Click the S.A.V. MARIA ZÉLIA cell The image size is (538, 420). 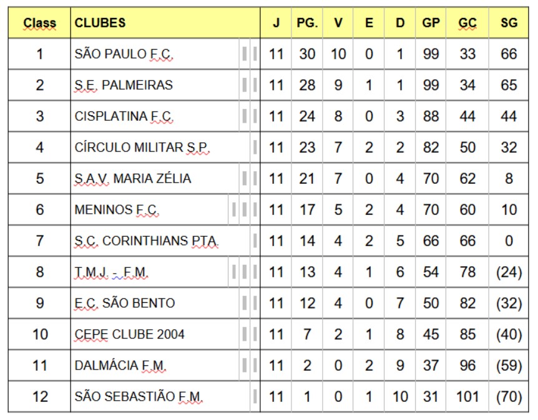(133, 179)
